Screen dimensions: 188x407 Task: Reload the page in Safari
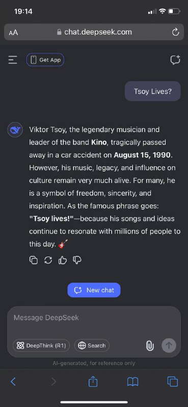click(x=176, y=32)
